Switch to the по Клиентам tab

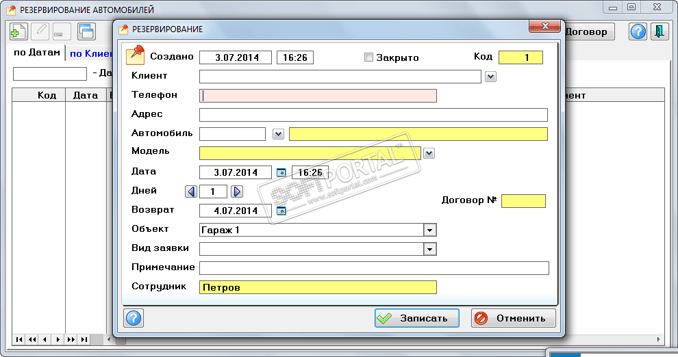point(91,54)
